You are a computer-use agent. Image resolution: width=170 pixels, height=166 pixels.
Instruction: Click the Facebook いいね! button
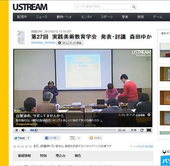[x=52, y=138]
